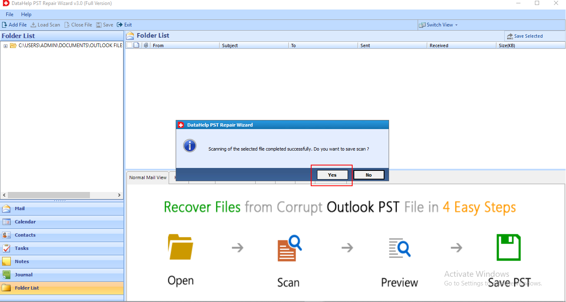Image resolution: width=566 pixels, height=302 pixels.
Task: Click the Save PST floppy icon
Action: click(509, 247)
